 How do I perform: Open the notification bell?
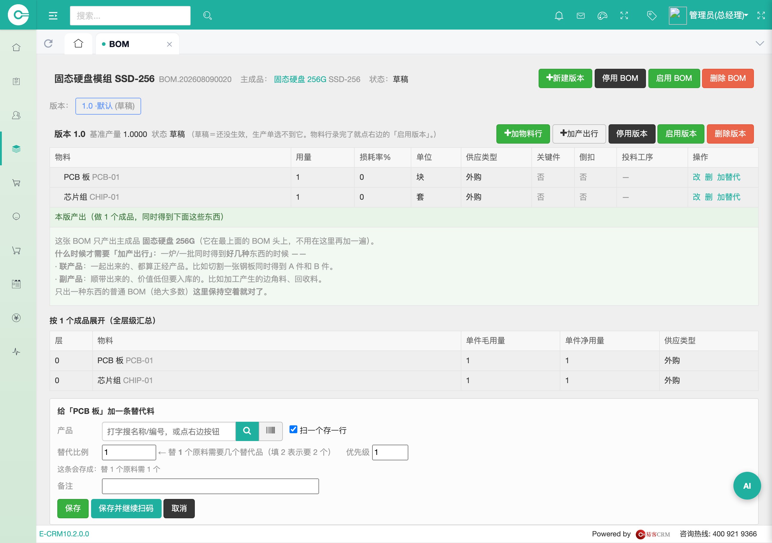(x=559, y=15)
